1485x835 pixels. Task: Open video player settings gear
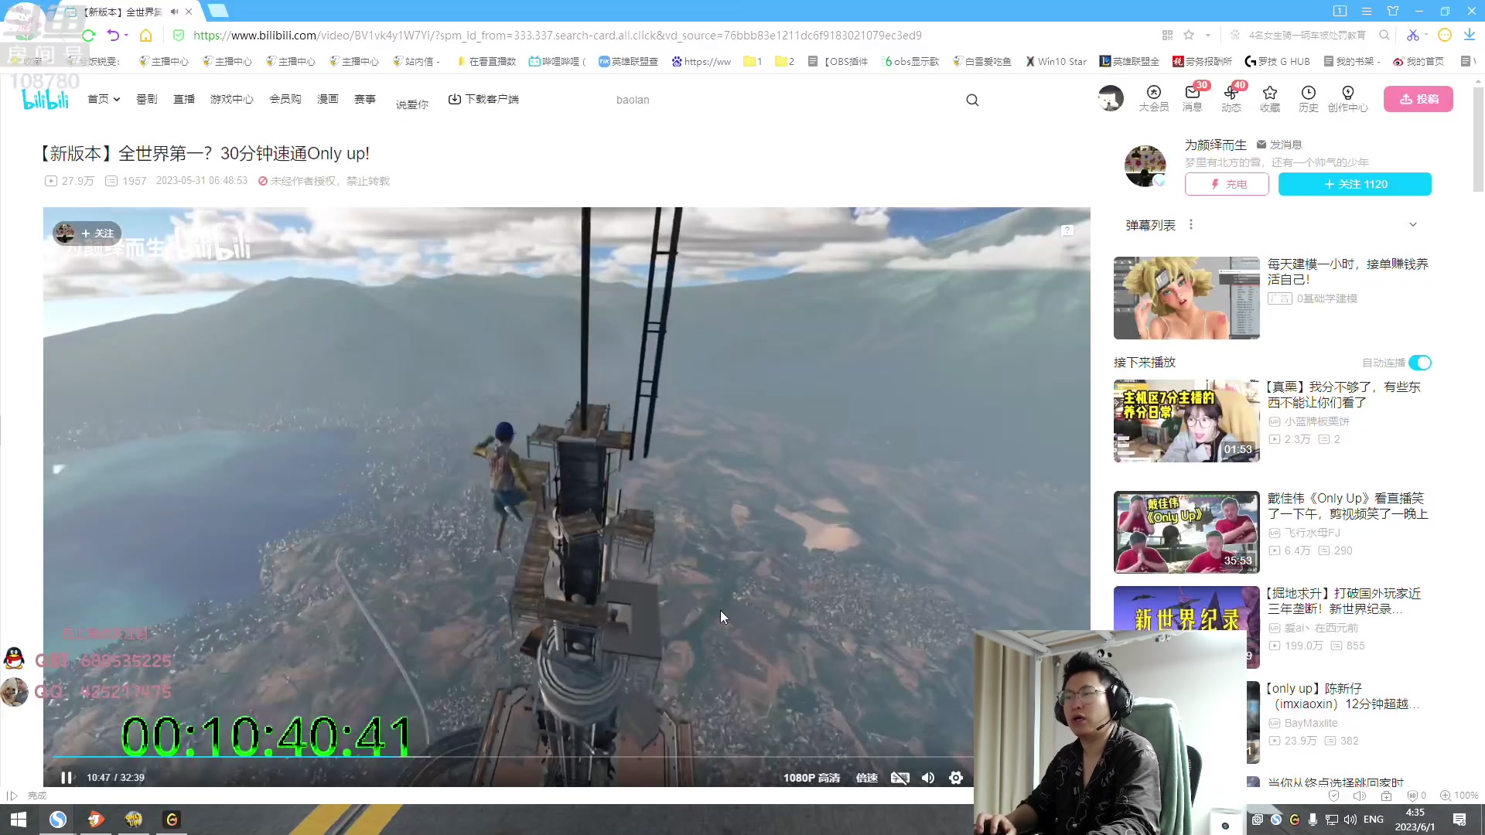(956, 778)
